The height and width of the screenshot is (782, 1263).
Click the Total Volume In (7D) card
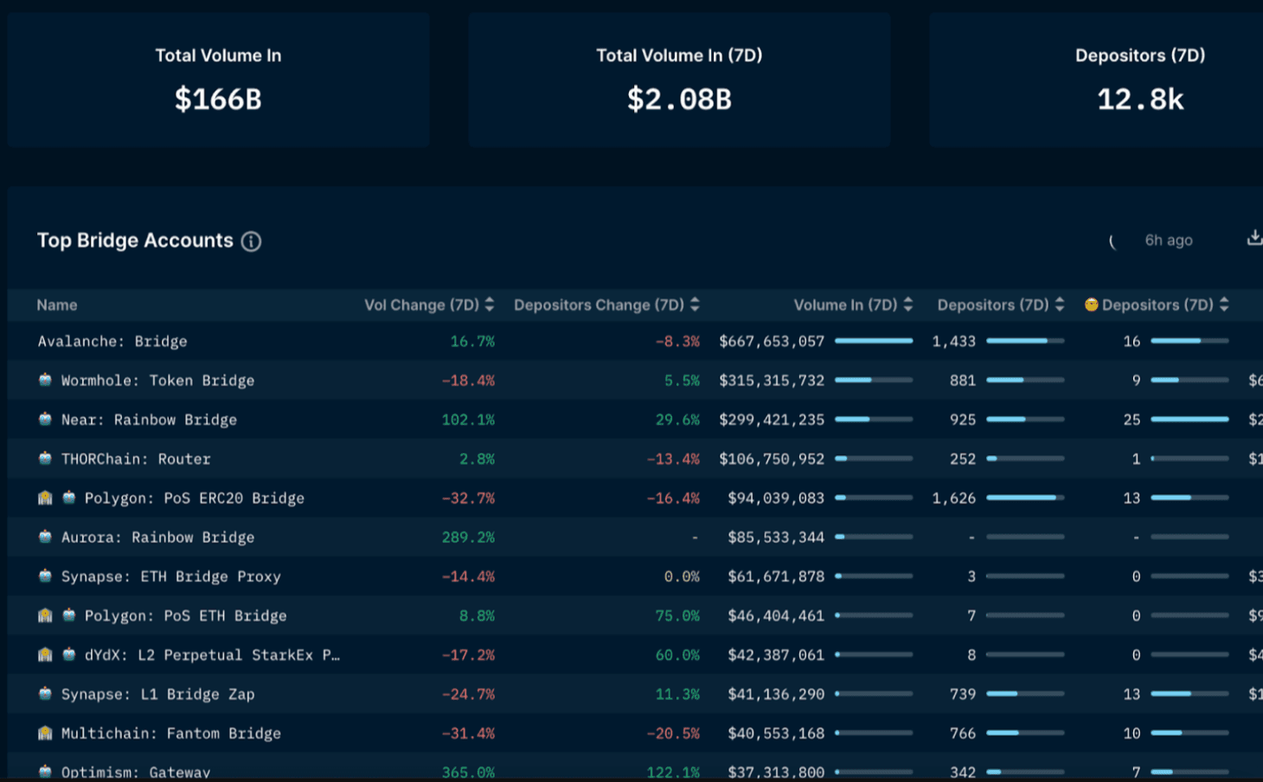tap(679, 80)
